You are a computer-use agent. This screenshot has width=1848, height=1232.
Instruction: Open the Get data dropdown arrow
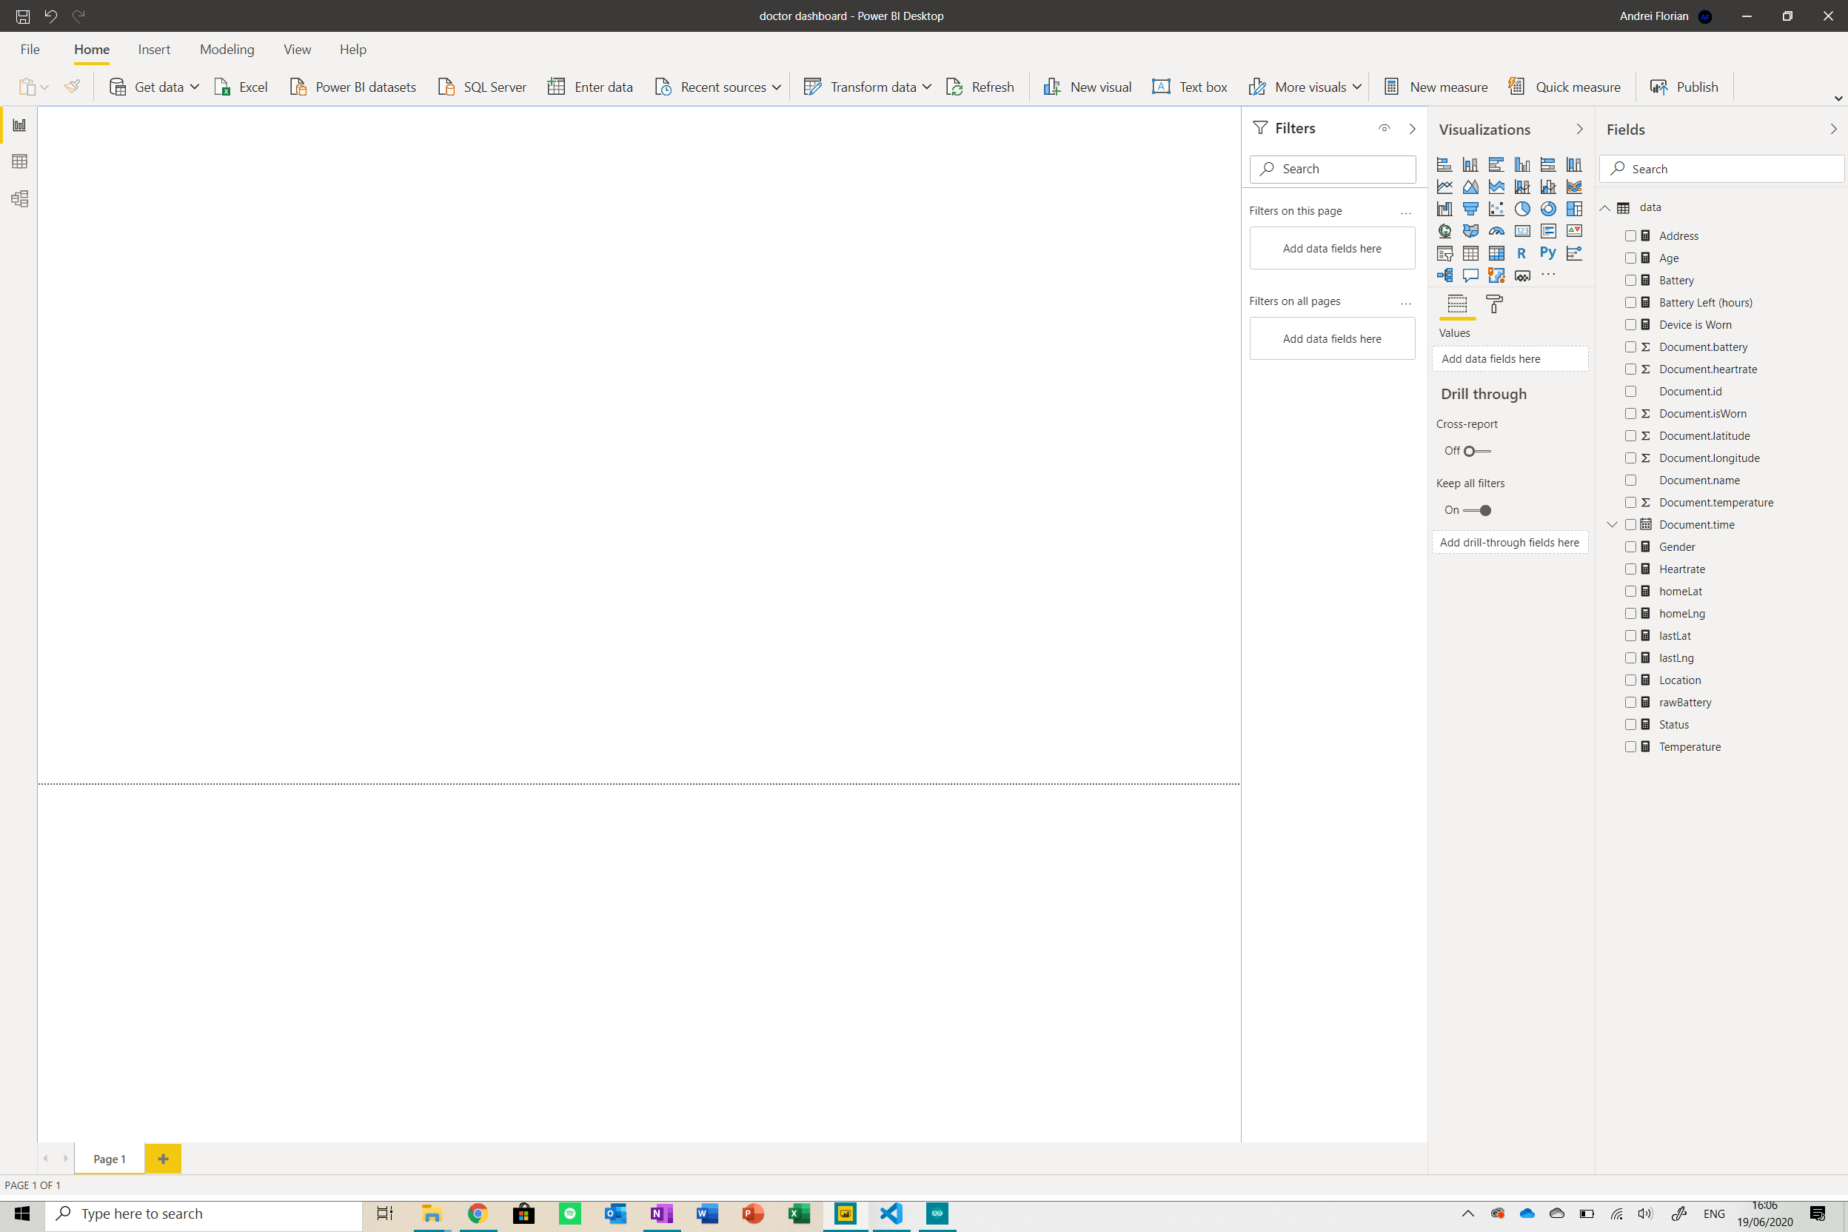tap(195, 87)
